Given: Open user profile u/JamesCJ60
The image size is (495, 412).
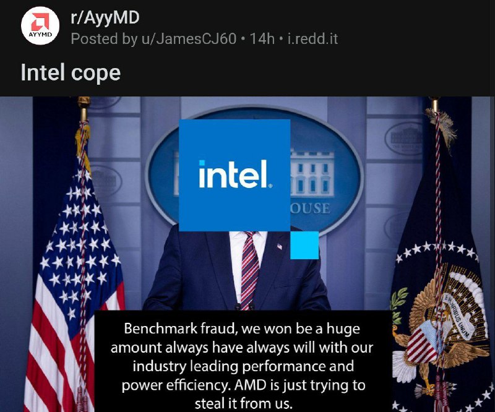Looking at the screenshot, I should pos(189,39).
